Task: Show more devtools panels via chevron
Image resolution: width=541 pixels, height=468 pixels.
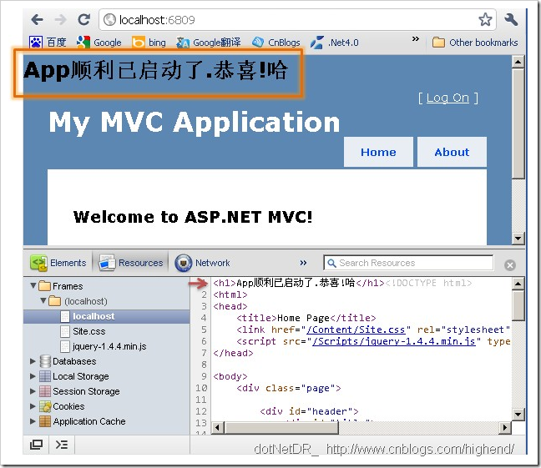Action: 303,263
